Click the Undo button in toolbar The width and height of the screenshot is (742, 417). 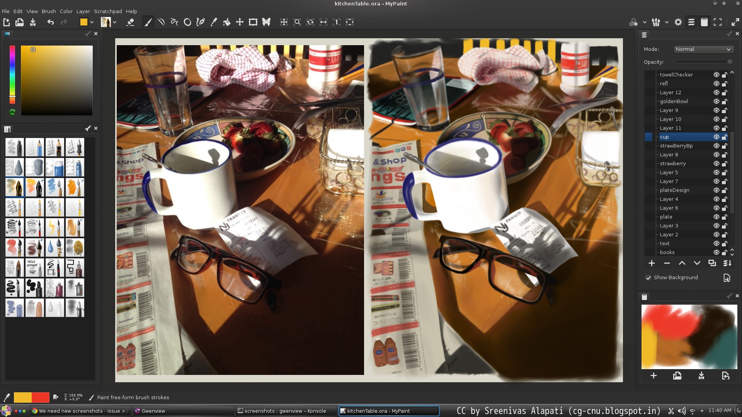[x=49, y=22]
